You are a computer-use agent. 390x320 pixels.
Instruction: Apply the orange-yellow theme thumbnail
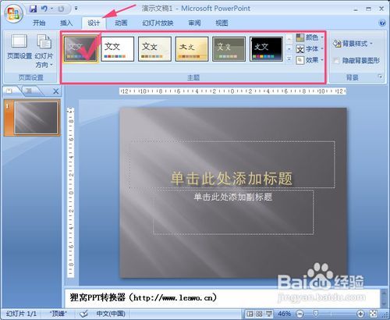click(x=192, y=49)
